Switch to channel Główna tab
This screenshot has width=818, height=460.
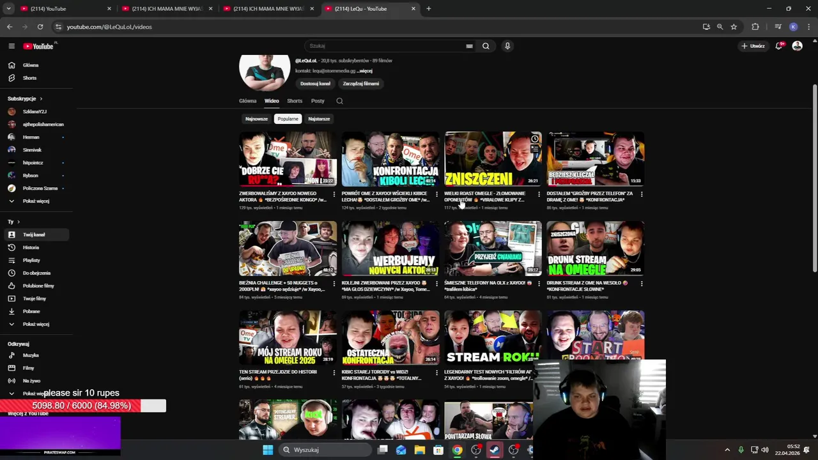[x=247, y=101]
